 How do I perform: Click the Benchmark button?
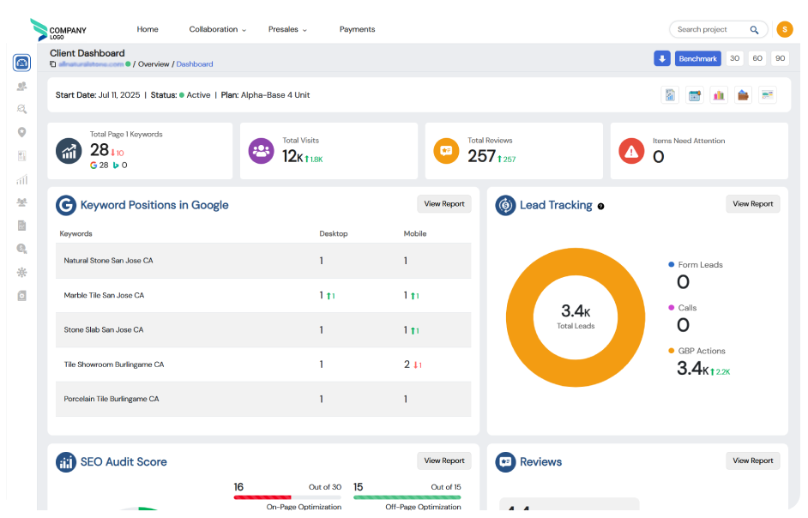696,58
